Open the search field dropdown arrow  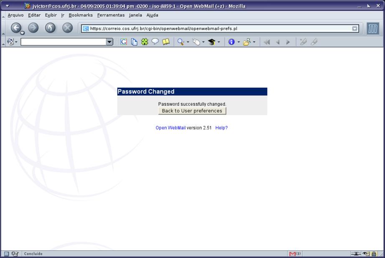pyautogui.click(x=110, y=42)
